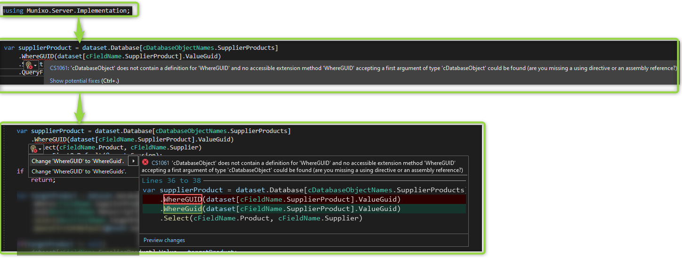Click the Preview changes link
The image size is (682, 258).
[x=164, y=240]
